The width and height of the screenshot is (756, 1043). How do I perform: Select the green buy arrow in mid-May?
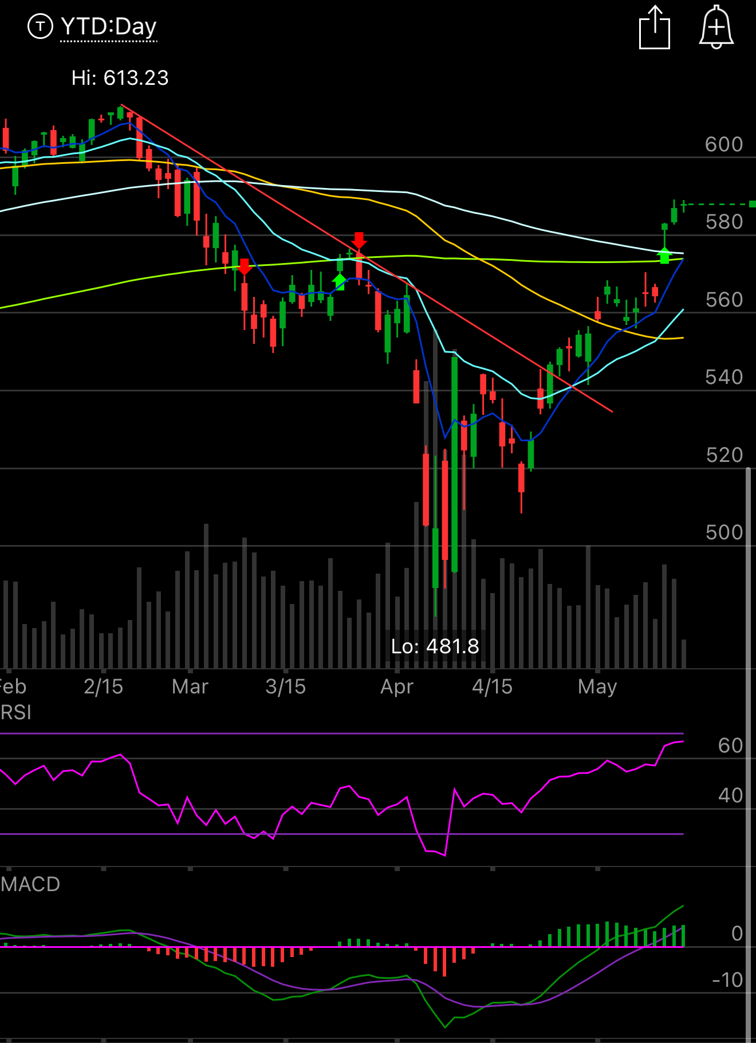tap(664, 255)
